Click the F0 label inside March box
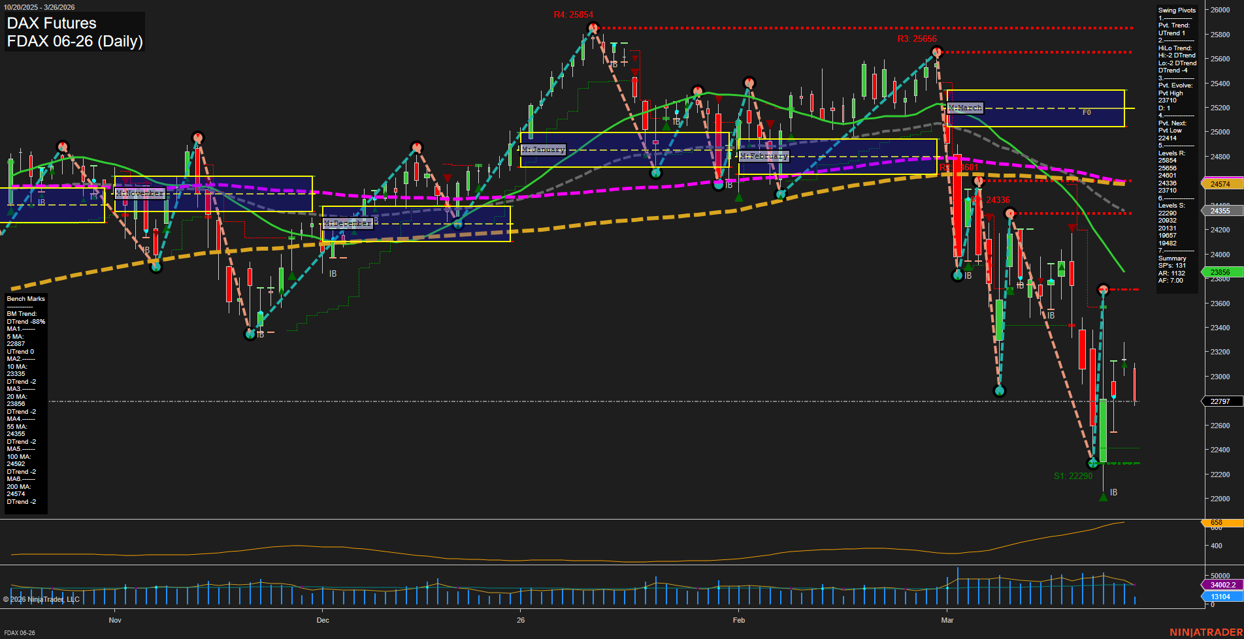This screenshot has height=639, width=1244. tap(1087, 113)
